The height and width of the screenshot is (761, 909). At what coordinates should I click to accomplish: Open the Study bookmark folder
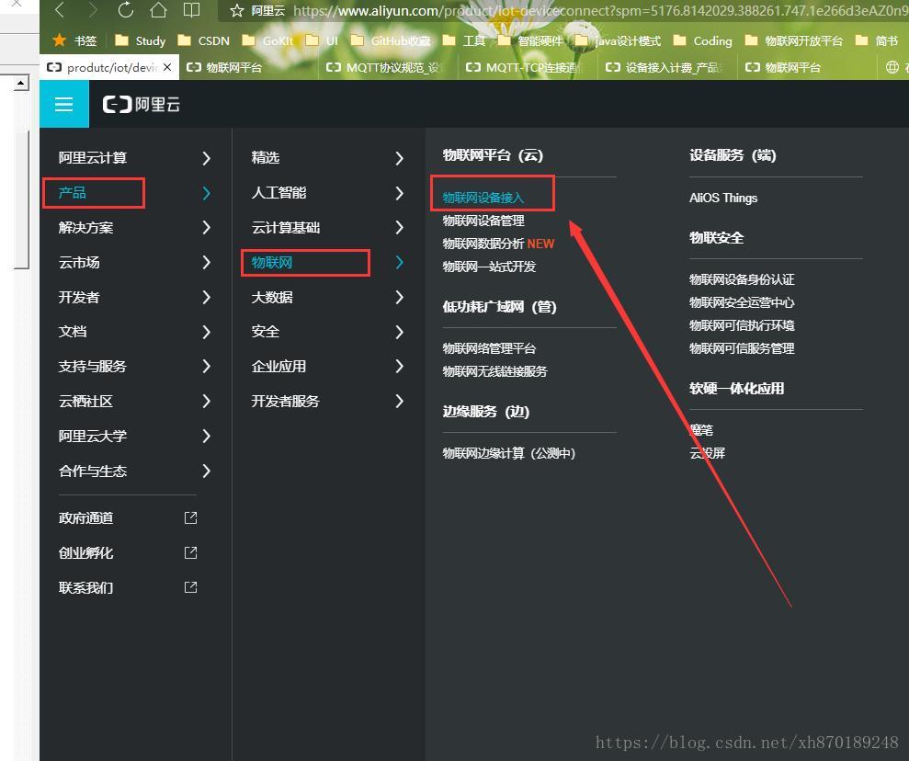point(140,40)
